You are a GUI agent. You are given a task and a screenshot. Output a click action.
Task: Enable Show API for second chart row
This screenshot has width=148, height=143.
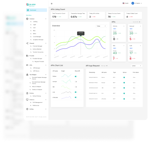pyautogui.click(x=76, y=82)
